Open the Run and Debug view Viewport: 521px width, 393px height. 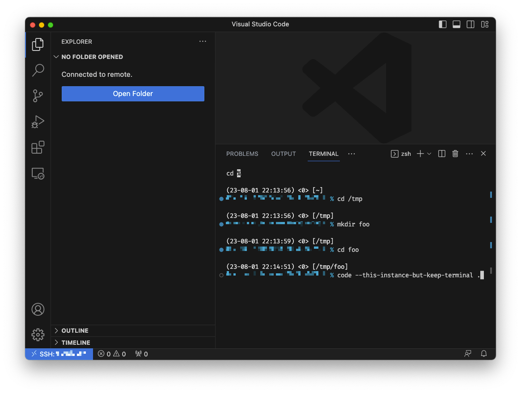pyautogui.click(x=38, y=122)
